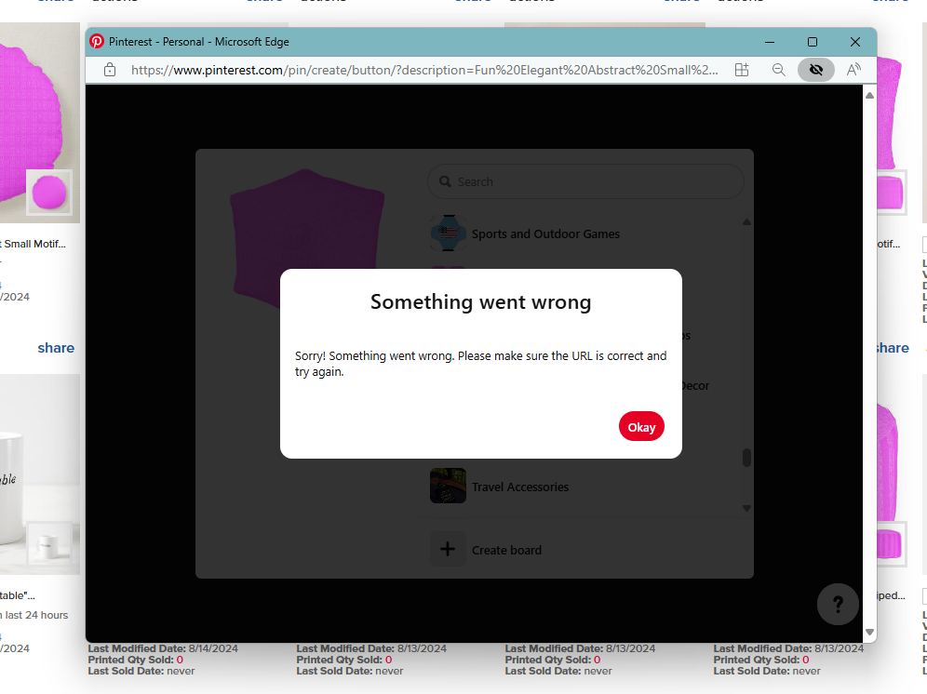Click the zoom out magnifier icon

tap(779, 70)
